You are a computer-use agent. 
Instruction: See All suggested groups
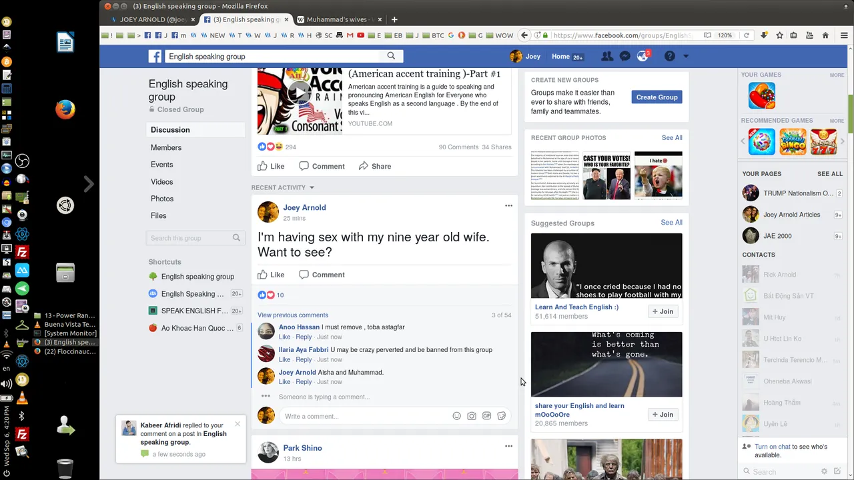tap(671, 222)
